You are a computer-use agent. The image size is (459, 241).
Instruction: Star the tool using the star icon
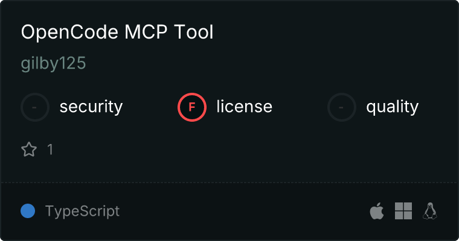[29, 149]
